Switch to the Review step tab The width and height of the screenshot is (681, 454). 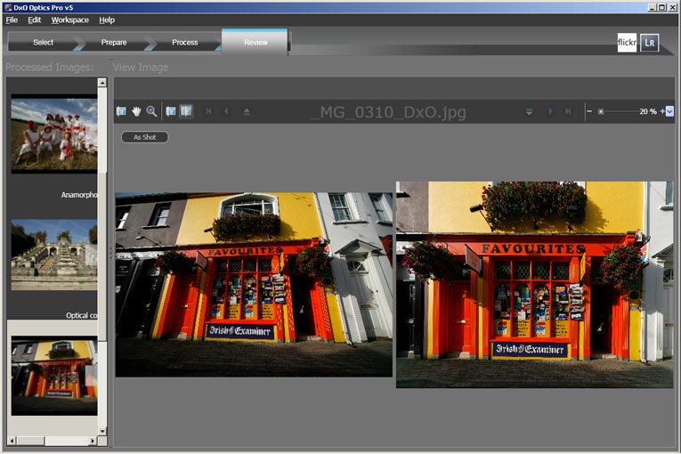coord(255,42)
